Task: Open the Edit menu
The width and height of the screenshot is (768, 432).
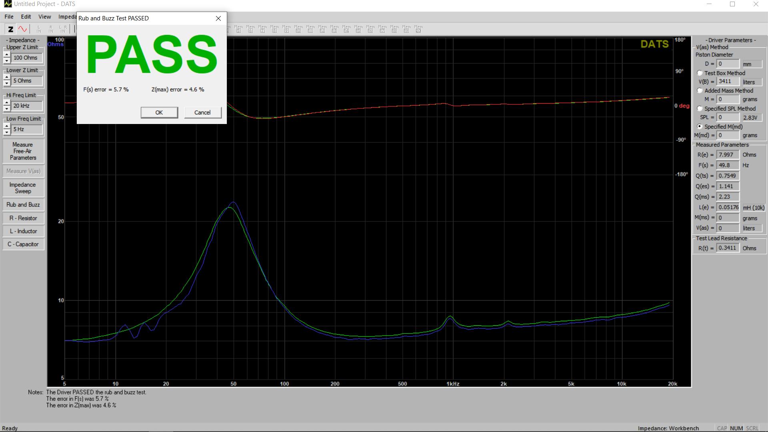Action: click(26, 16)
